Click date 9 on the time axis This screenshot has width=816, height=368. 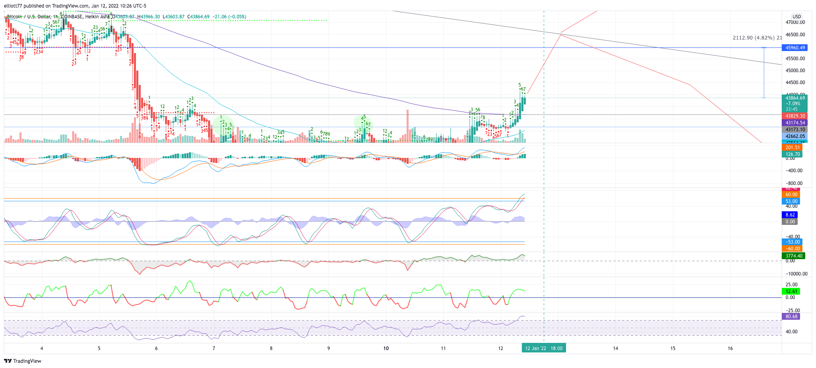click(328, 348)
